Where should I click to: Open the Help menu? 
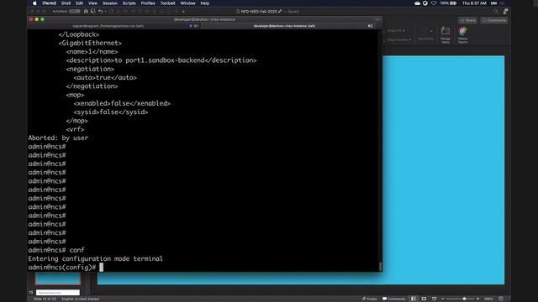(205, 3)
